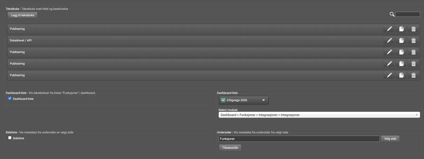This screenshot has width=424, height=159.
Task: Open the d:Signage 2026 dropdown
Action: pos(244,100)
